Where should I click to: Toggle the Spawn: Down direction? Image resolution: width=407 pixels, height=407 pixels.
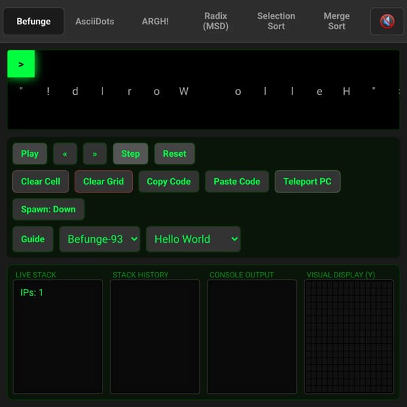tap(48, 209)
